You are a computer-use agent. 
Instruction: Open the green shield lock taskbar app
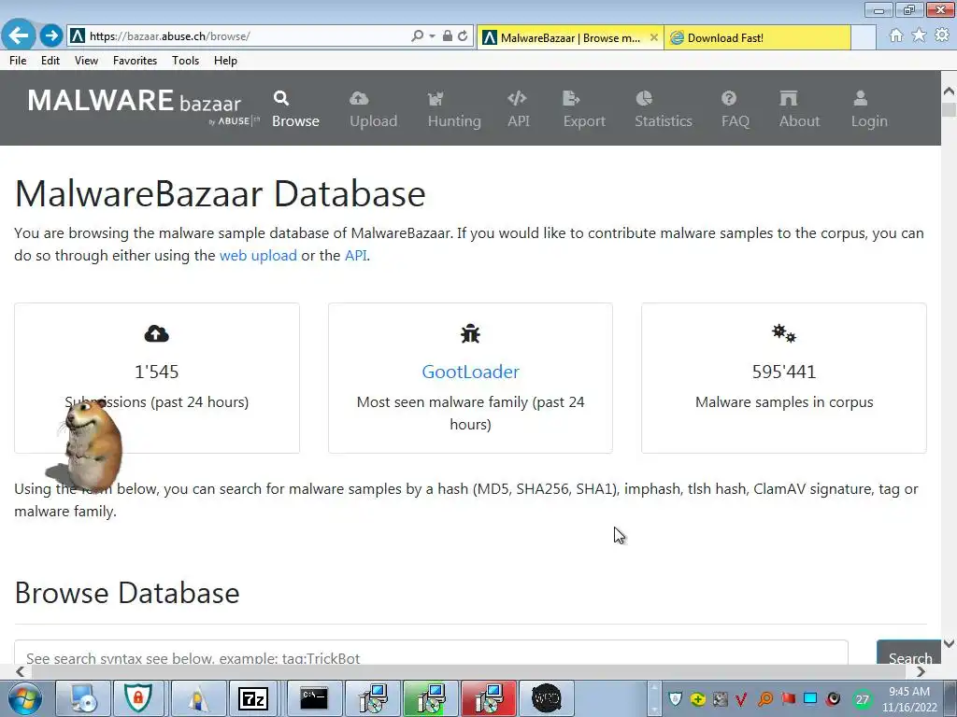pyautogui.click(x=138, y=698)
